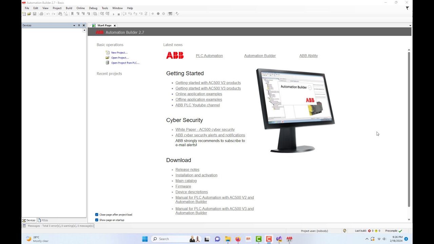Open the Debug menu

pos(93,8)
